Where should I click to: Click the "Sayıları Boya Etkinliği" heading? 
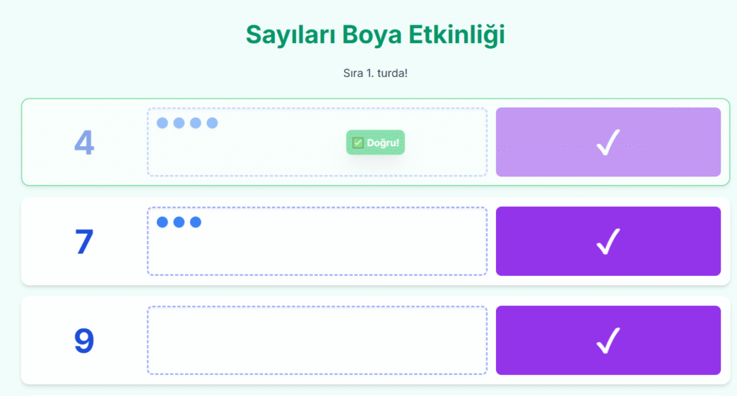375,35
